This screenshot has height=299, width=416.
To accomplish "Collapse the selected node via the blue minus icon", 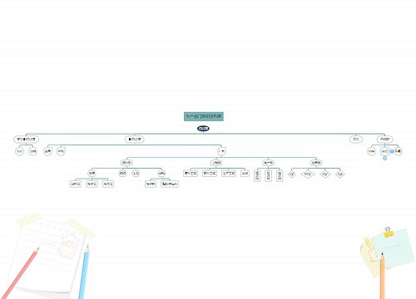I will pyautogui.click(x=392, y=151).
